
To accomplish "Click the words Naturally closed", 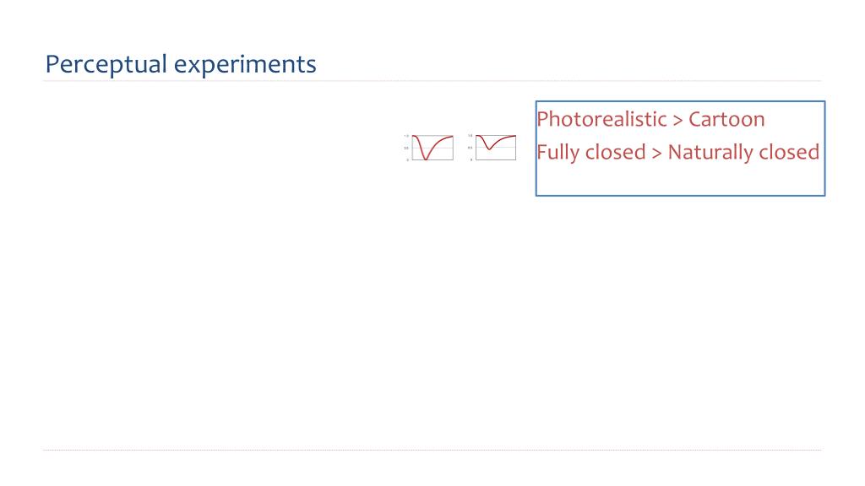I will [743, 153].
